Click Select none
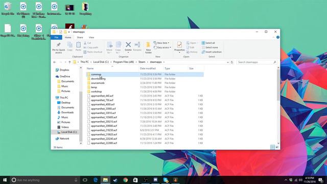 [x=209, y=48]
